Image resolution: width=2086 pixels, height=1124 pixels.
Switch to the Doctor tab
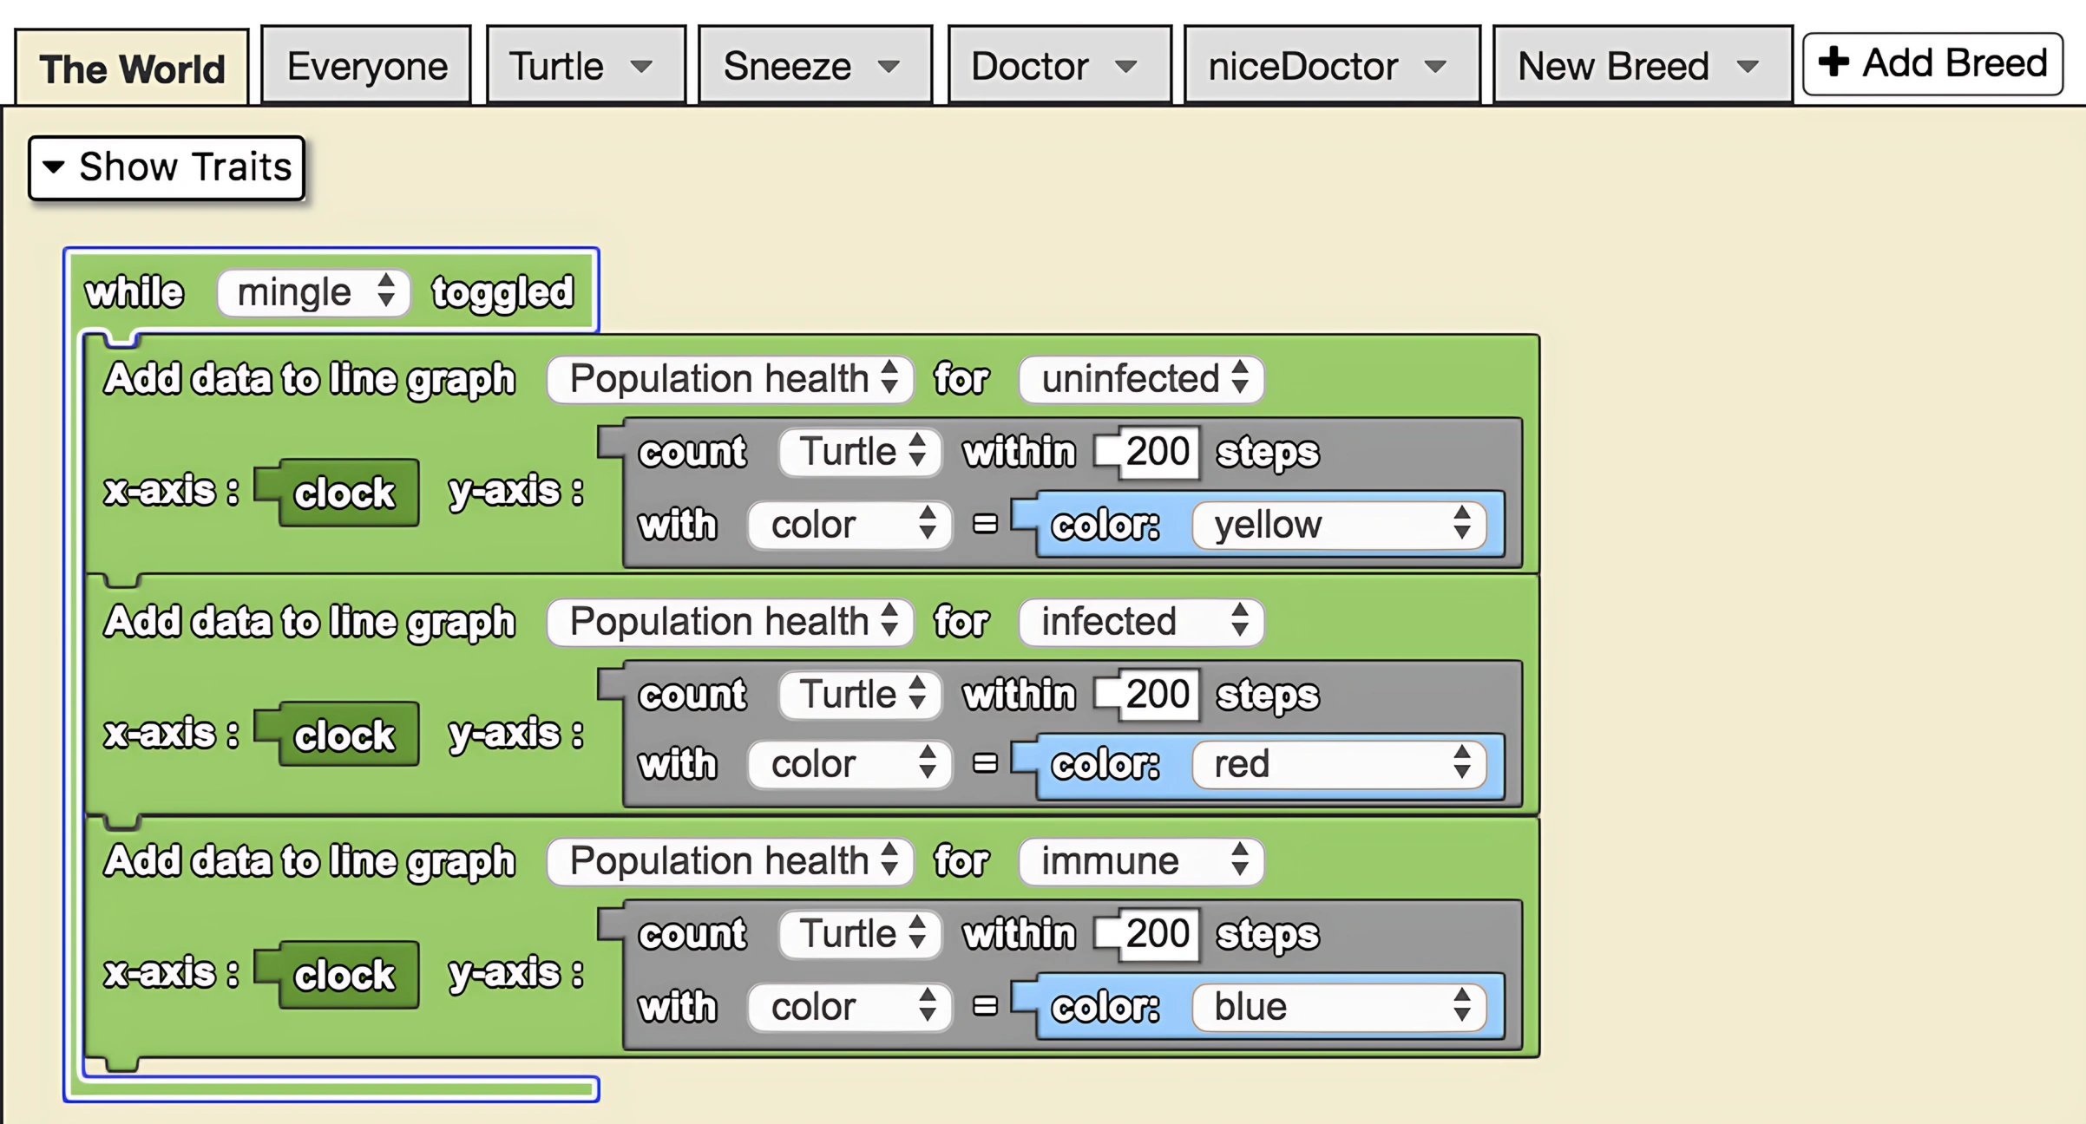(1059, 65)
